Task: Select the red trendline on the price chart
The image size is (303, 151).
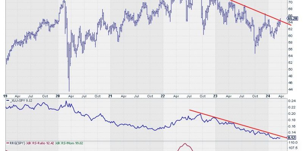Action: pyautogui.click(x=261, y=13)
